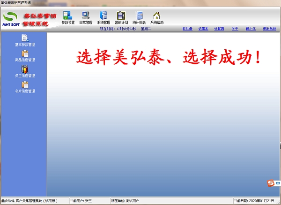
Task: Open the 营销计划 notepad icon
Action: 121,18
